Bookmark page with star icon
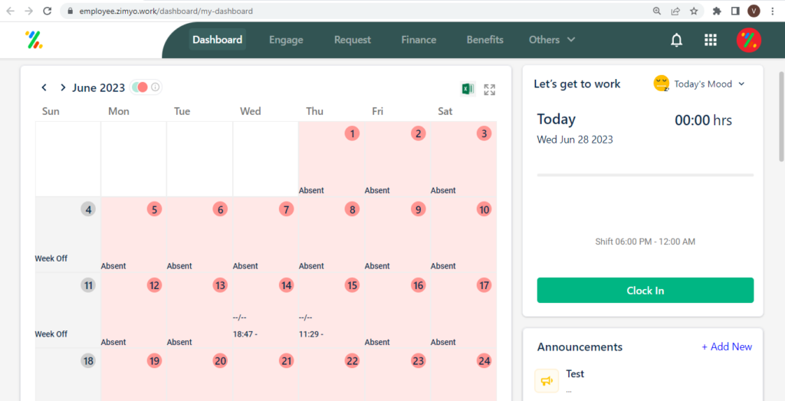Screen dimensions: 785x401 [x=694, y=11]
